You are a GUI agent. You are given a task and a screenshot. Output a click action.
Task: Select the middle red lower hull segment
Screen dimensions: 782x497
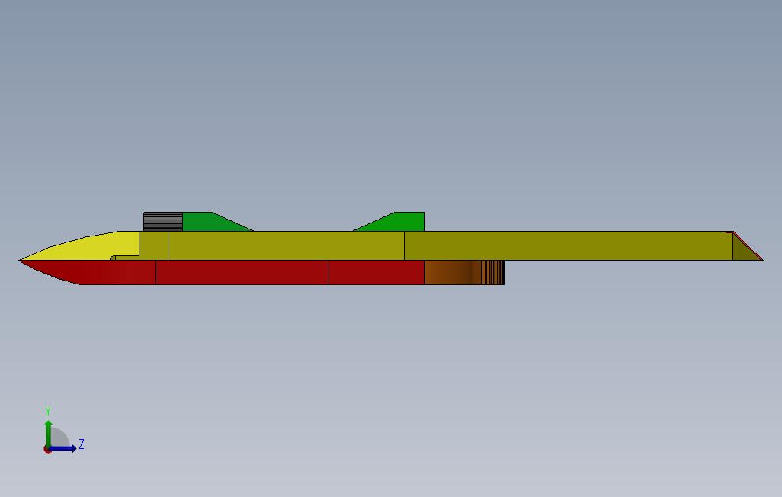coord(242,272)
